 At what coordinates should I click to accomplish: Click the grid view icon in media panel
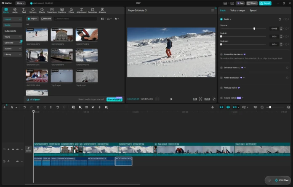[x=102, y=19]
